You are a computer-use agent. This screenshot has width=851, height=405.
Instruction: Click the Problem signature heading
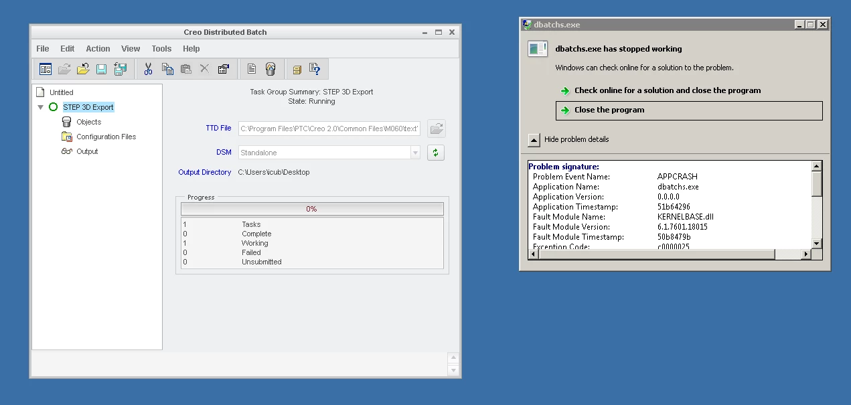click(564, 167)
